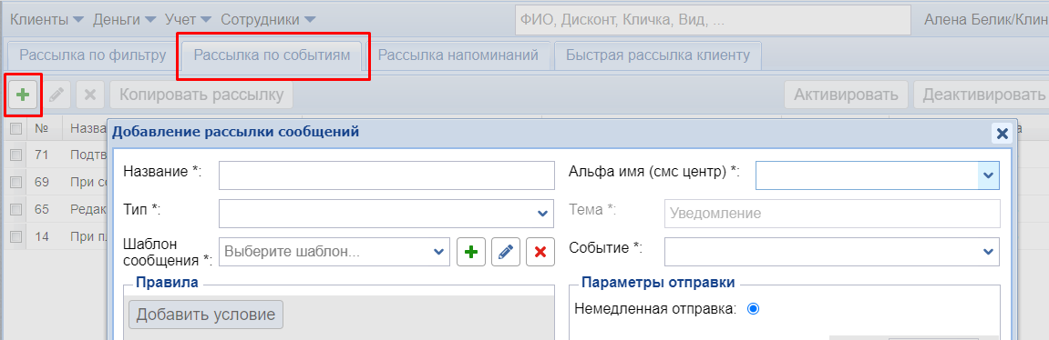This screenshot has height=340, width=1049.
Task: Check the box for row 69
Action: (16, 182)
